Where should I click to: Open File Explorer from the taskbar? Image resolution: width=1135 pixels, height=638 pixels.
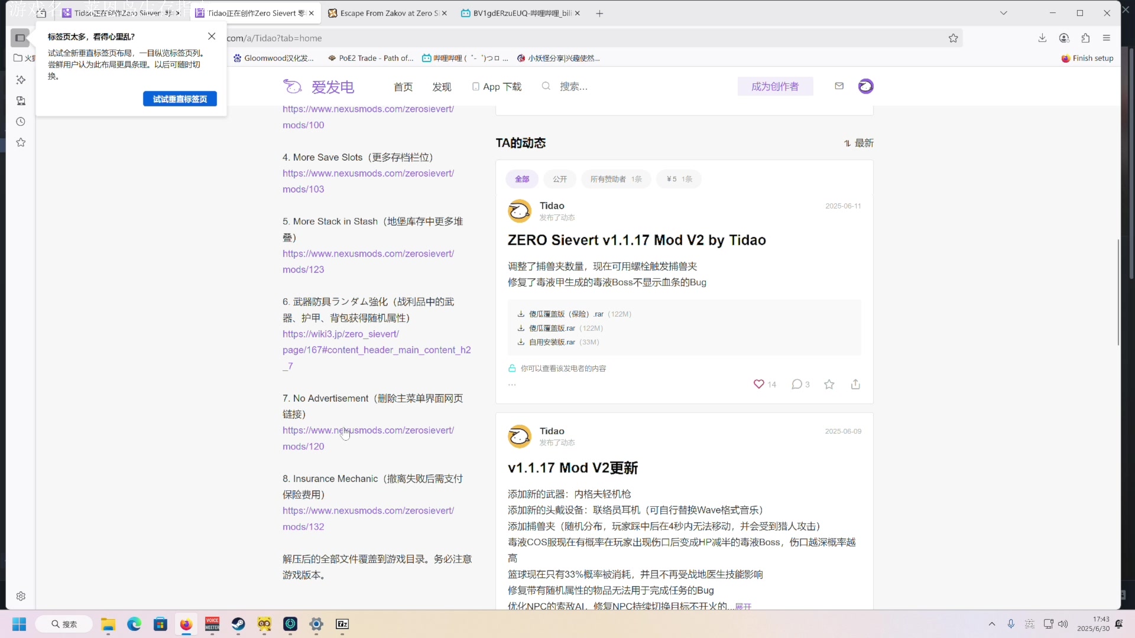[x=108, y=624]
